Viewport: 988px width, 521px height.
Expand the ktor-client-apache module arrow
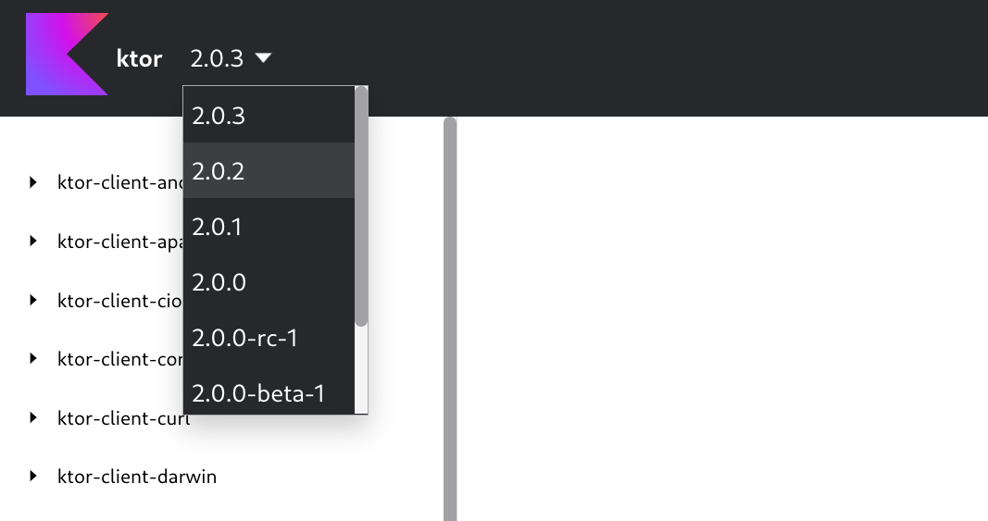[x=34, y=241]
